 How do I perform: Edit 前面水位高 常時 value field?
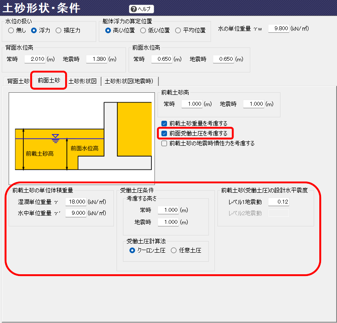pos(162,59)
